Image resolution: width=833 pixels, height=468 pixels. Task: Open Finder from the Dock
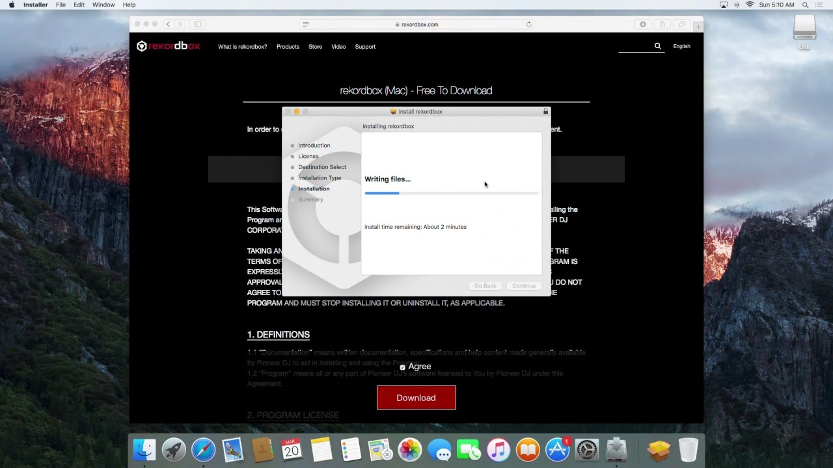(x=144, y=450)
